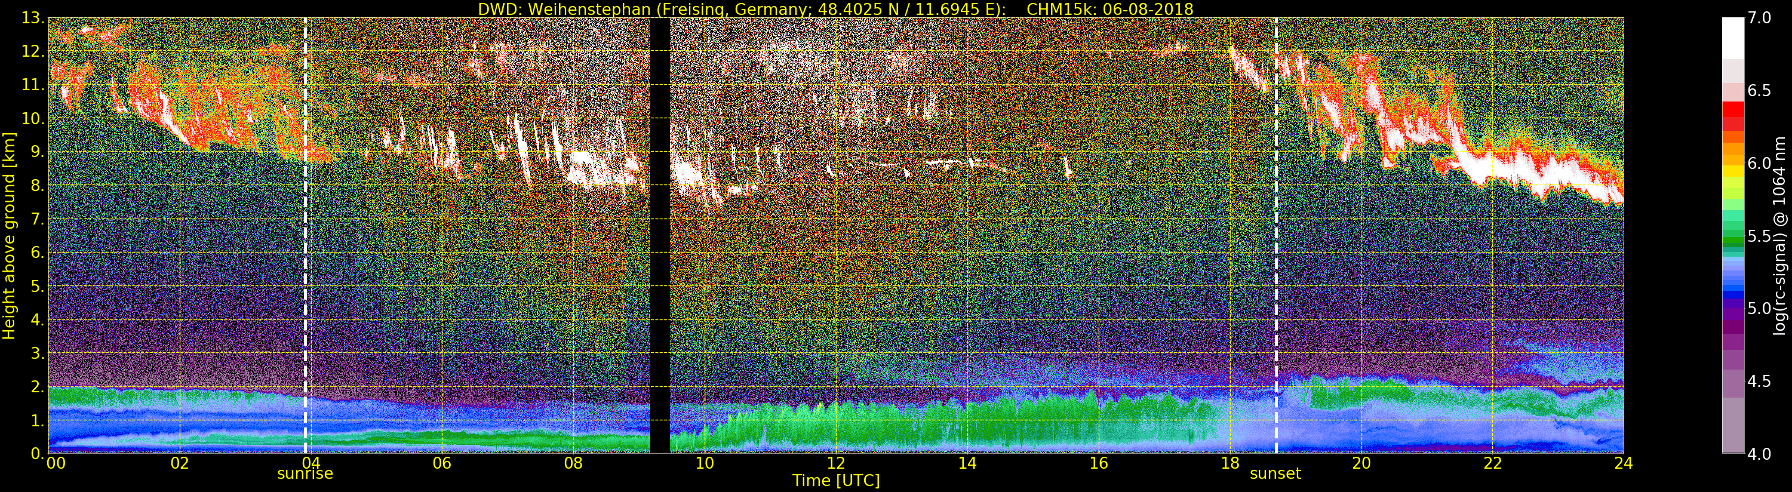
Task: Click the 'CHM15k: 06-08-2018' date text in the title
Action: click(1109, 9)
